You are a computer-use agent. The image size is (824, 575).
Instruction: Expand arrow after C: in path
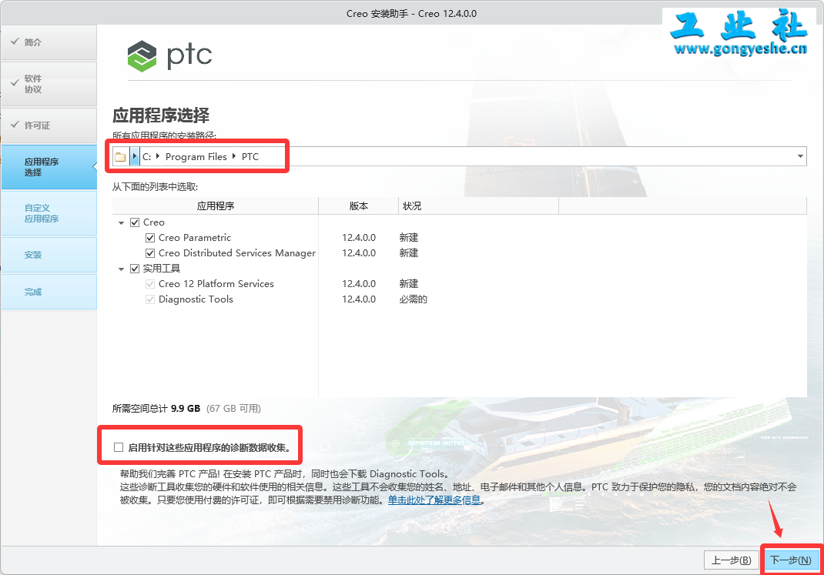tap(158, 156)
